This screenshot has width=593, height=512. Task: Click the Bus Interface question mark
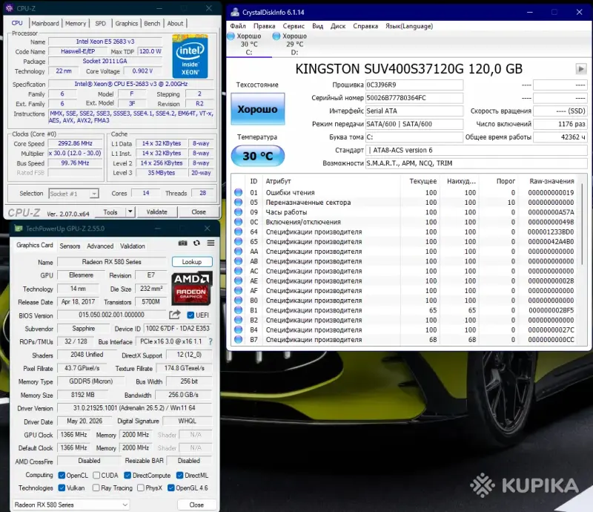pyautogui.click(x=211, y=341)
